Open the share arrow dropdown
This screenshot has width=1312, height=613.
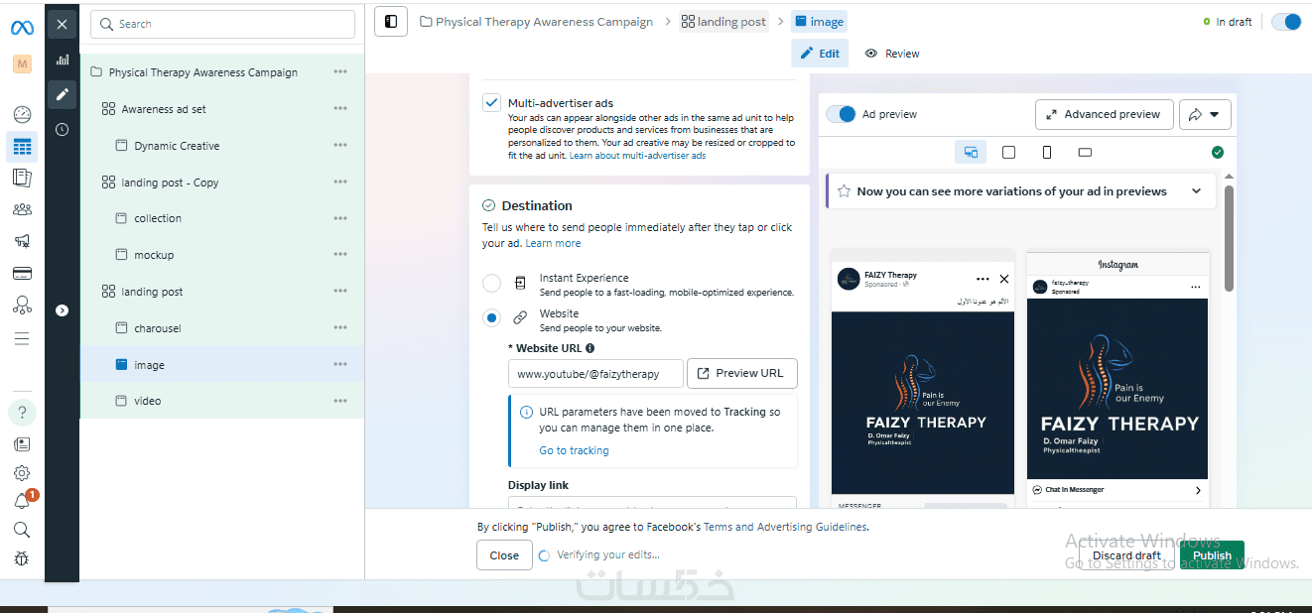tap(1205, 114)
